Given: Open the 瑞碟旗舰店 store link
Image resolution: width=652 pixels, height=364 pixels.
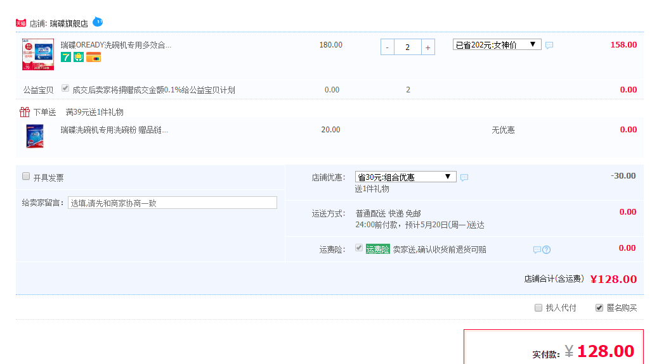Looking at the screenshot, I should click(x=69, y=23).
